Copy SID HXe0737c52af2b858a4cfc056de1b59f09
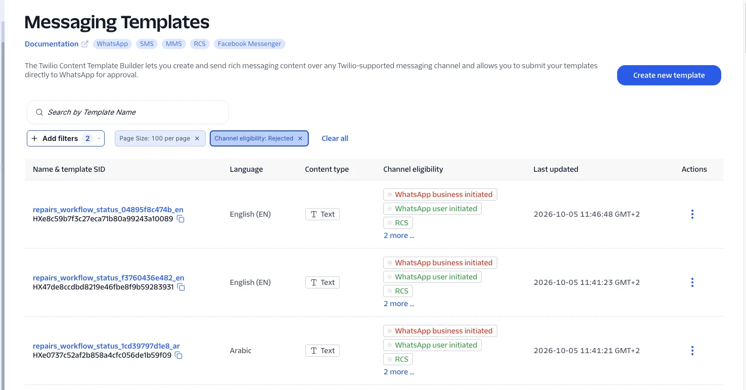Image resolution: width=746 pixels, height=390 pixels. click(x=178, y=356)
